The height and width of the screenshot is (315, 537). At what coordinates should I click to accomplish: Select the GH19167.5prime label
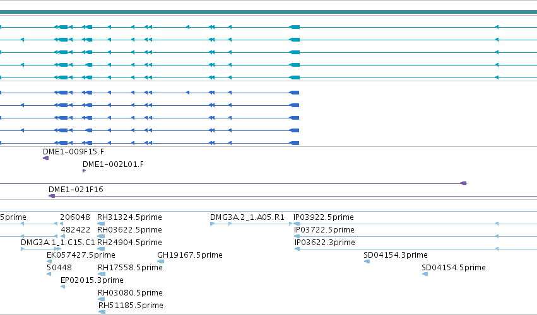pyautogui.click(x=190, y=255)
